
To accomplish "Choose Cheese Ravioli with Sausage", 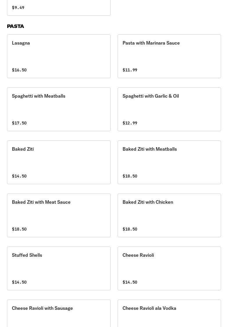I will pos(59,313).
